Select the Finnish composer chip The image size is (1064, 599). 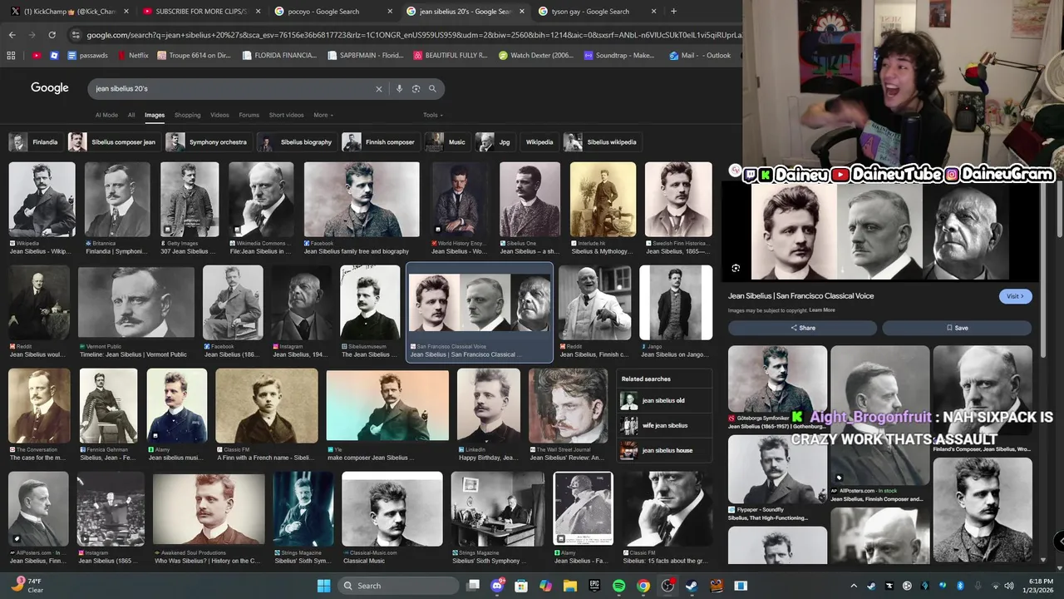pyautogui.click(x=380, y=142)
